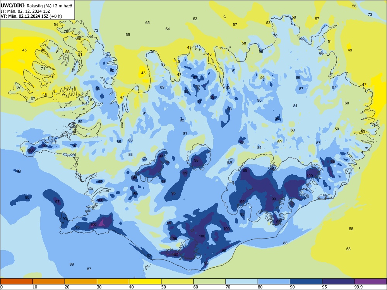Select the pale blue 70–80 legend swatch
387x290 pixels.
(241, 281)
